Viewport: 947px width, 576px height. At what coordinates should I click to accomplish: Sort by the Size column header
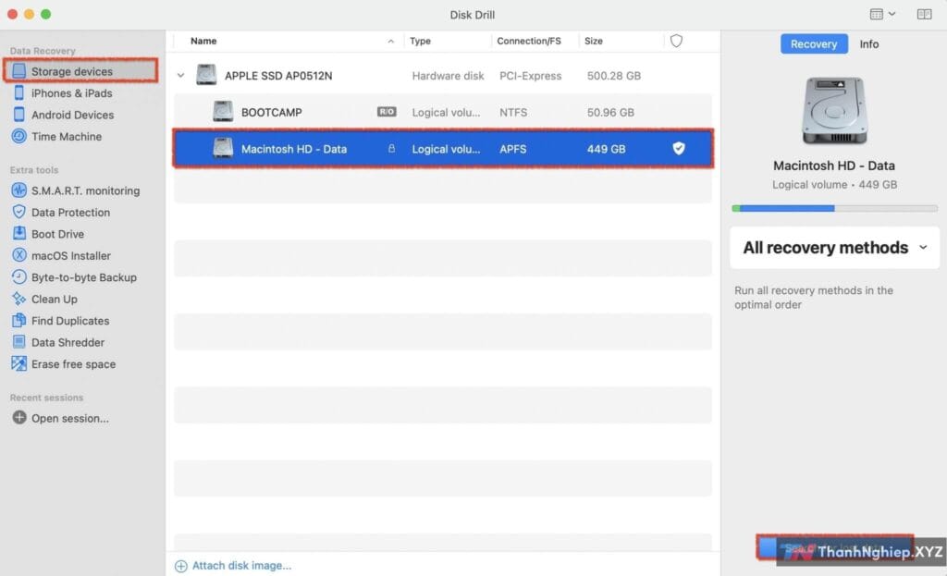coord(594,41)
